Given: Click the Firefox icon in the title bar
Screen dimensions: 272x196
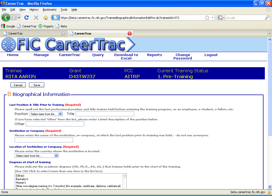Looking at the screenshot, I should coord(3,3).
